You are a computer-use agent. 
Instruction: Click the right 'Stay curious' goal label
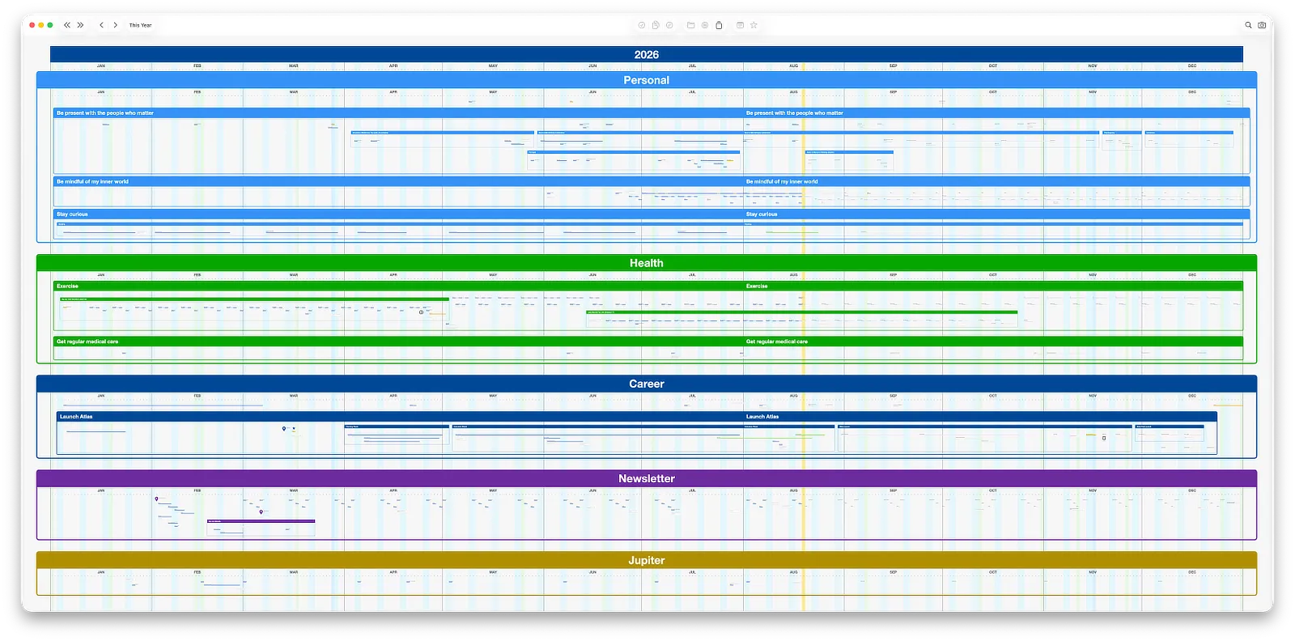(x=762, y=214)
